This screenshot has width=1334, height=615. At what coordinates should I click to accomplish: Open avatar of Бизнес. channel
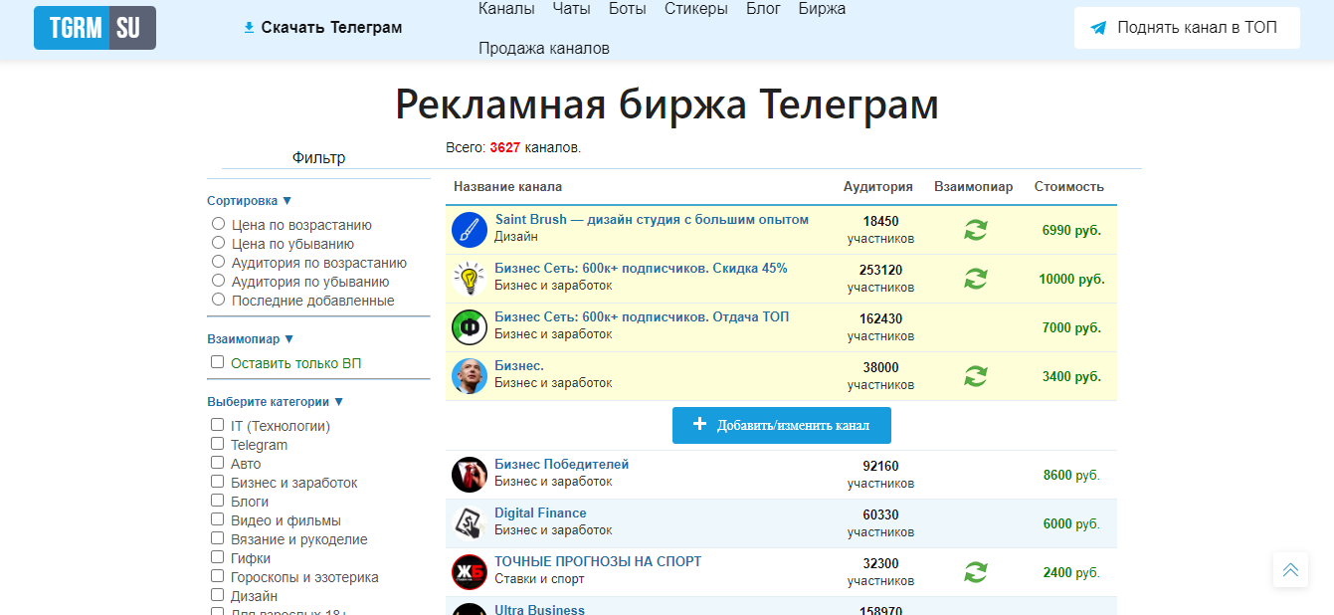470,376
